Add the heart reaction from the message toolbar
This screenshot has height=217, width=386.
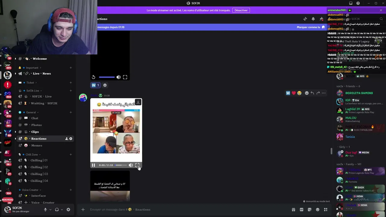pos(293,93)
